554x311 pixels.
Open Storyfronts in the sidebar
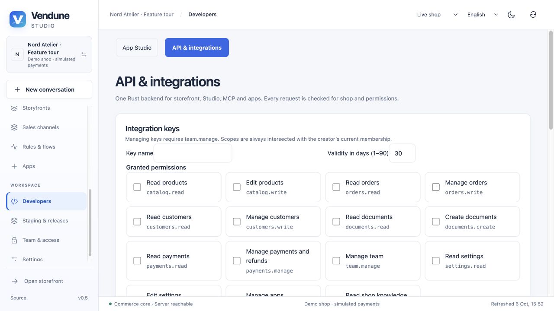(46, 108)
